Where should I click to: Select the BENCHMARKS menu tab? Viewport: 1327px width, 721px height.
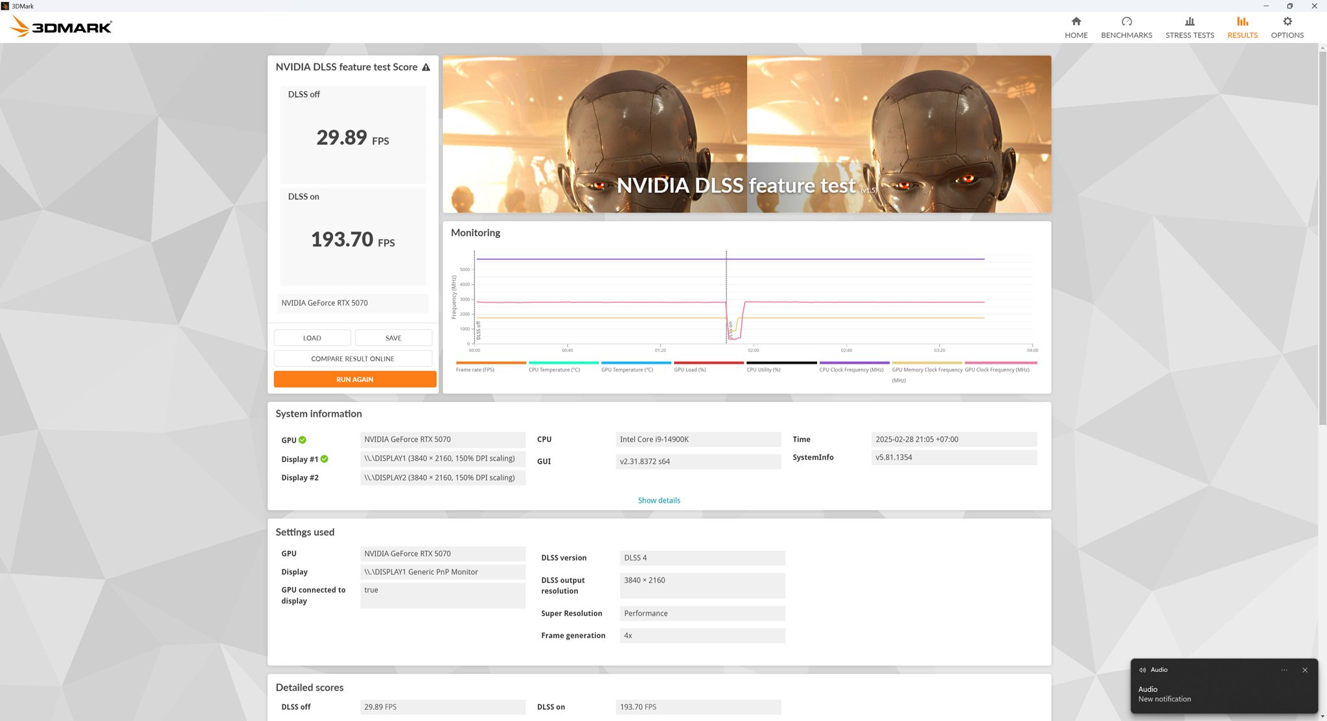1126,27
